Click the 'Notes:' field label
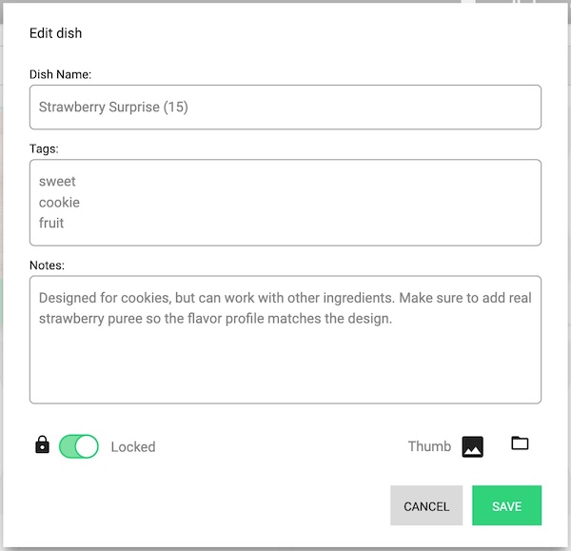 coord(47,266)
